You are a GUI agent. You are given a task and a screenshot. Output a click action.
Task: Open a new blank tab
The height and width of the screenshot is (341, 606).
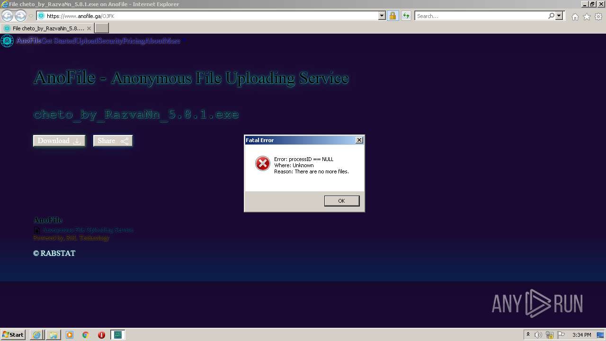coord(102,28)
